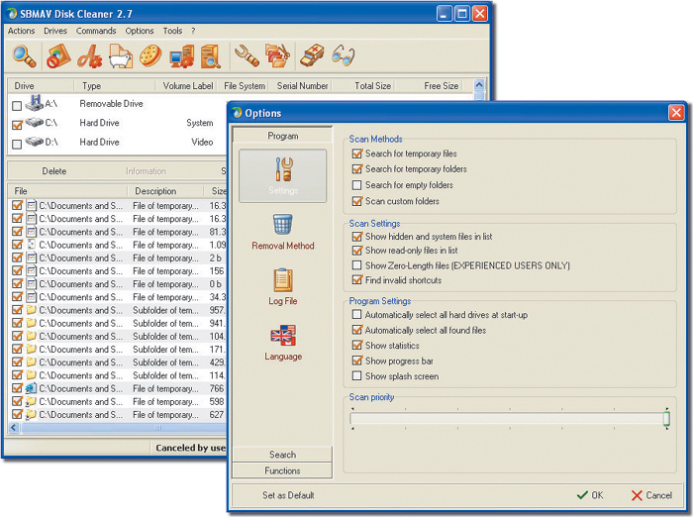The width and height of the screenshot is (693, 517).
Task: Open the wrench options toolbar icon
Action: point(247,56)
